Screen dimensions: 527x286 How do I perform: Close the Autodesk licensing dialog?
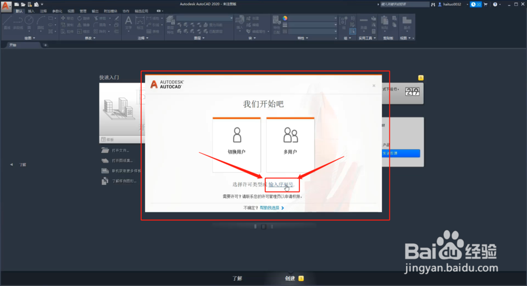tap(374, 86)
